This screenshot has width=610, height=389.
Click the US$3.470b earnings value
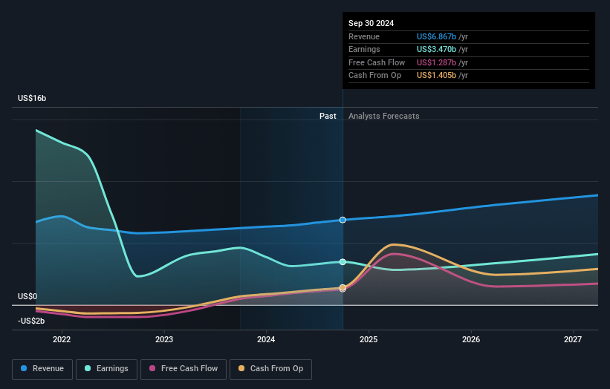coord(436,49)
